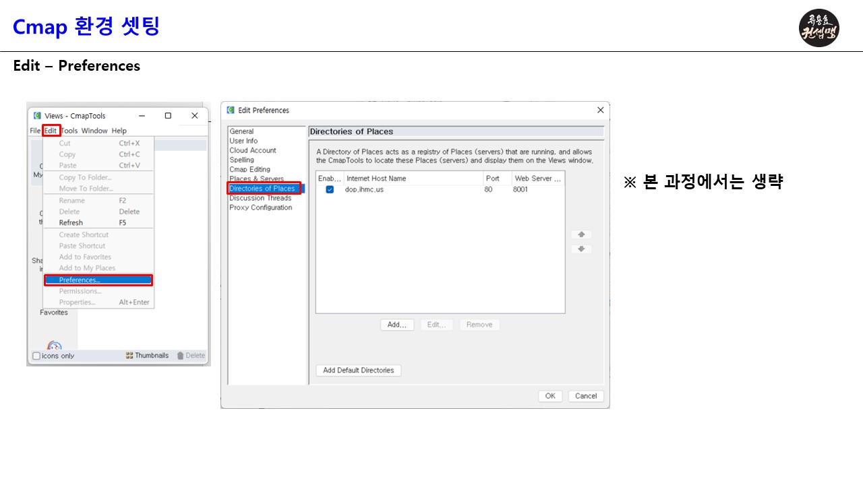
Task: Click the Port value 80
Action: point(488,190)
